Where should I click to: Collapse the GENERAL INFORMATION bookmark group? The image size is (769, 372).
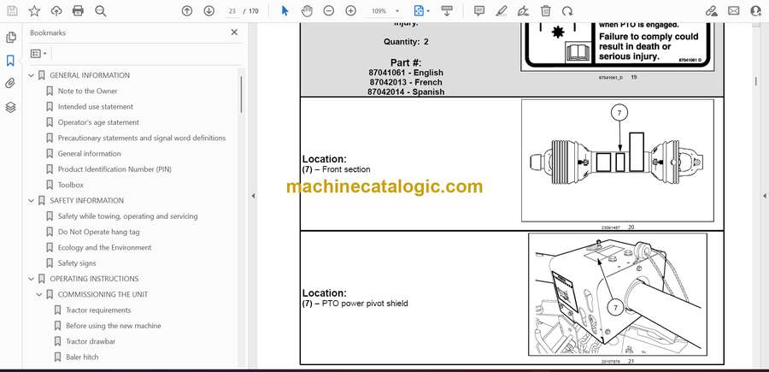point(32,75)
